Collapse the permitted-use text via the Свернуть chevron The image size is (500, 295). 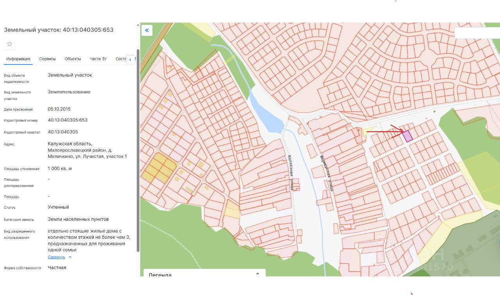(x=70, y=257)
